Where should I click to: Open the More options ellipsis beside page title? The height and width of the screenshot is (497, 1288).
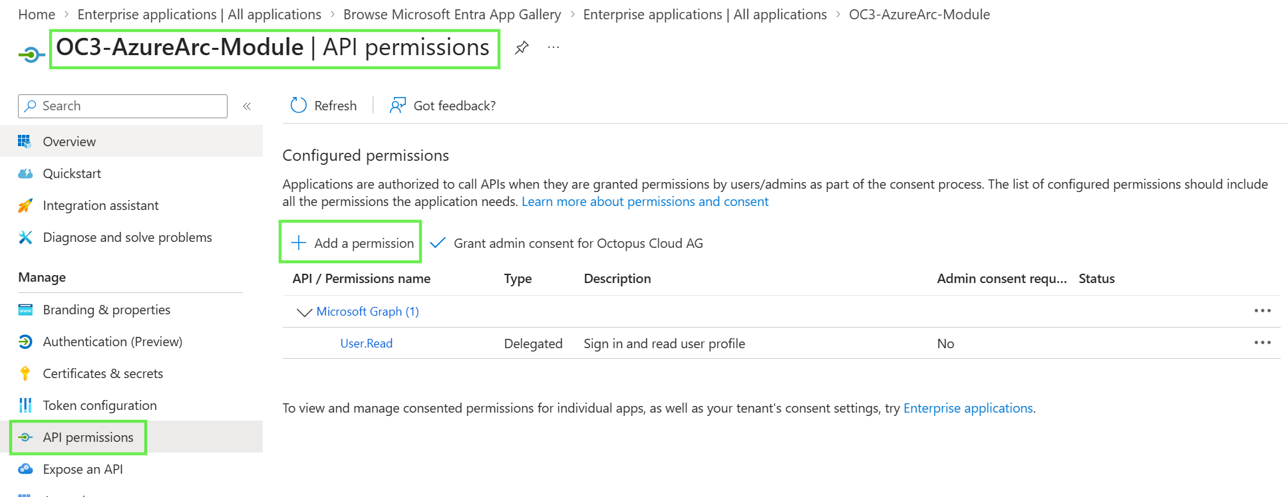(x=554, y=47)
